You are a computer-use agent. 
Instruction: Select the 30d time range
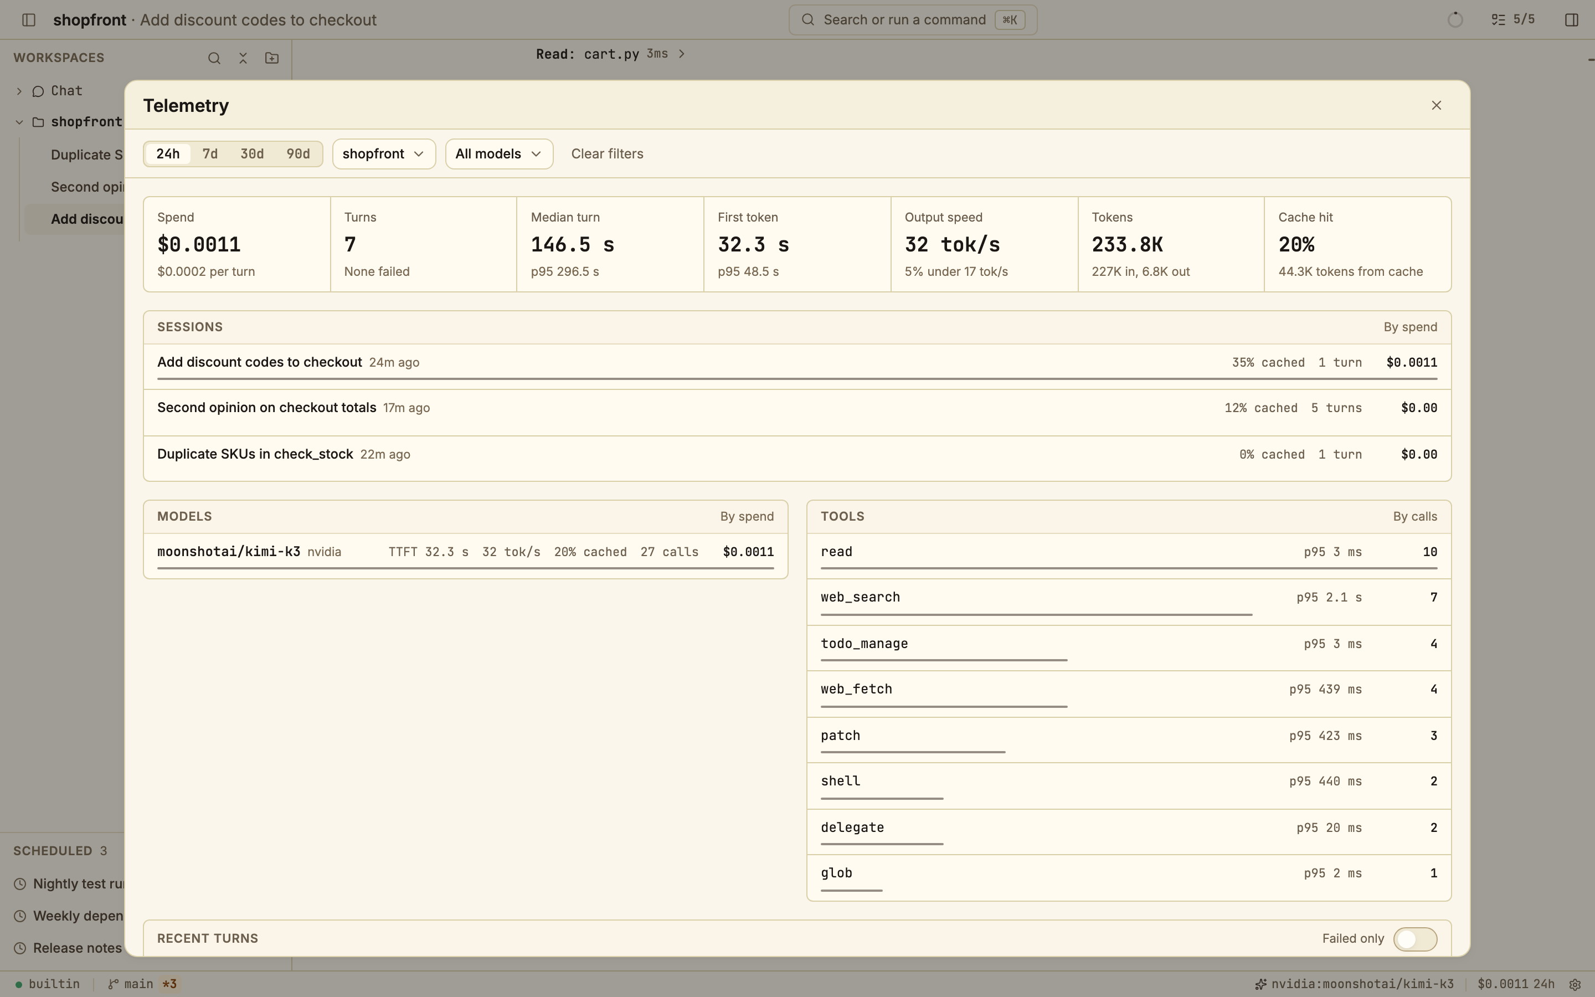tap(252, 153)
